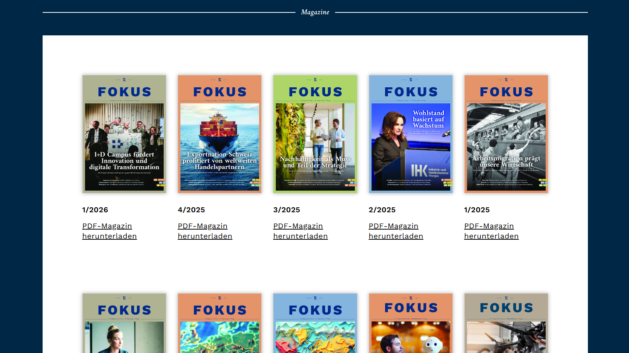This screenshot has height=353, width=629.
Task: Download the PDF-Magazin for issue 1/2026
Action: pyautogui.click(x=109, y=231)
